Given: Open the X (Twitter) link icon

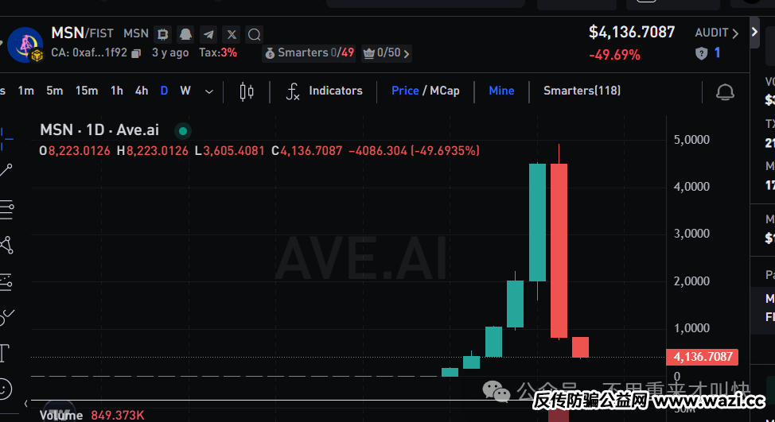Looking at the screenshot, I should pos(232,34).
